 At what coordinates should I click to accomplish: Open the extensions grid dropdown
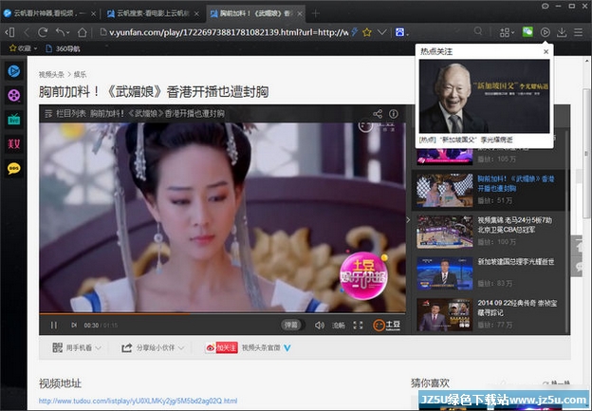(507, 32)
